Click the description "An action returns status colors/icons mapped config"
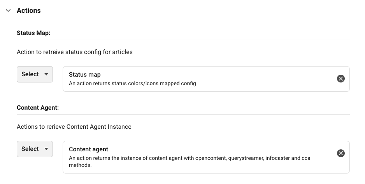365x184 pixels. click(132, 83)
